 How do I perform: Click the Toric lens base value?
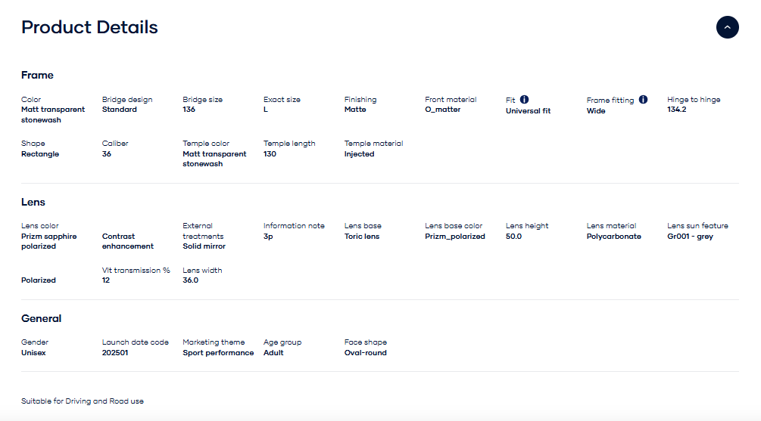[x=362, y=237]
